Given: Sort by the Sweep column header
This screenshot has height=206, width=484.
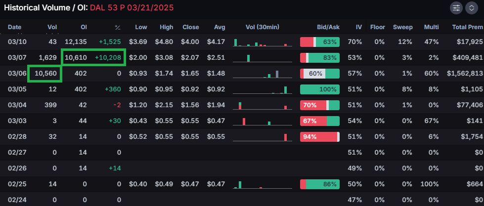Looking at the screenshot, I should pyautogui.click(x=403, y=27).
